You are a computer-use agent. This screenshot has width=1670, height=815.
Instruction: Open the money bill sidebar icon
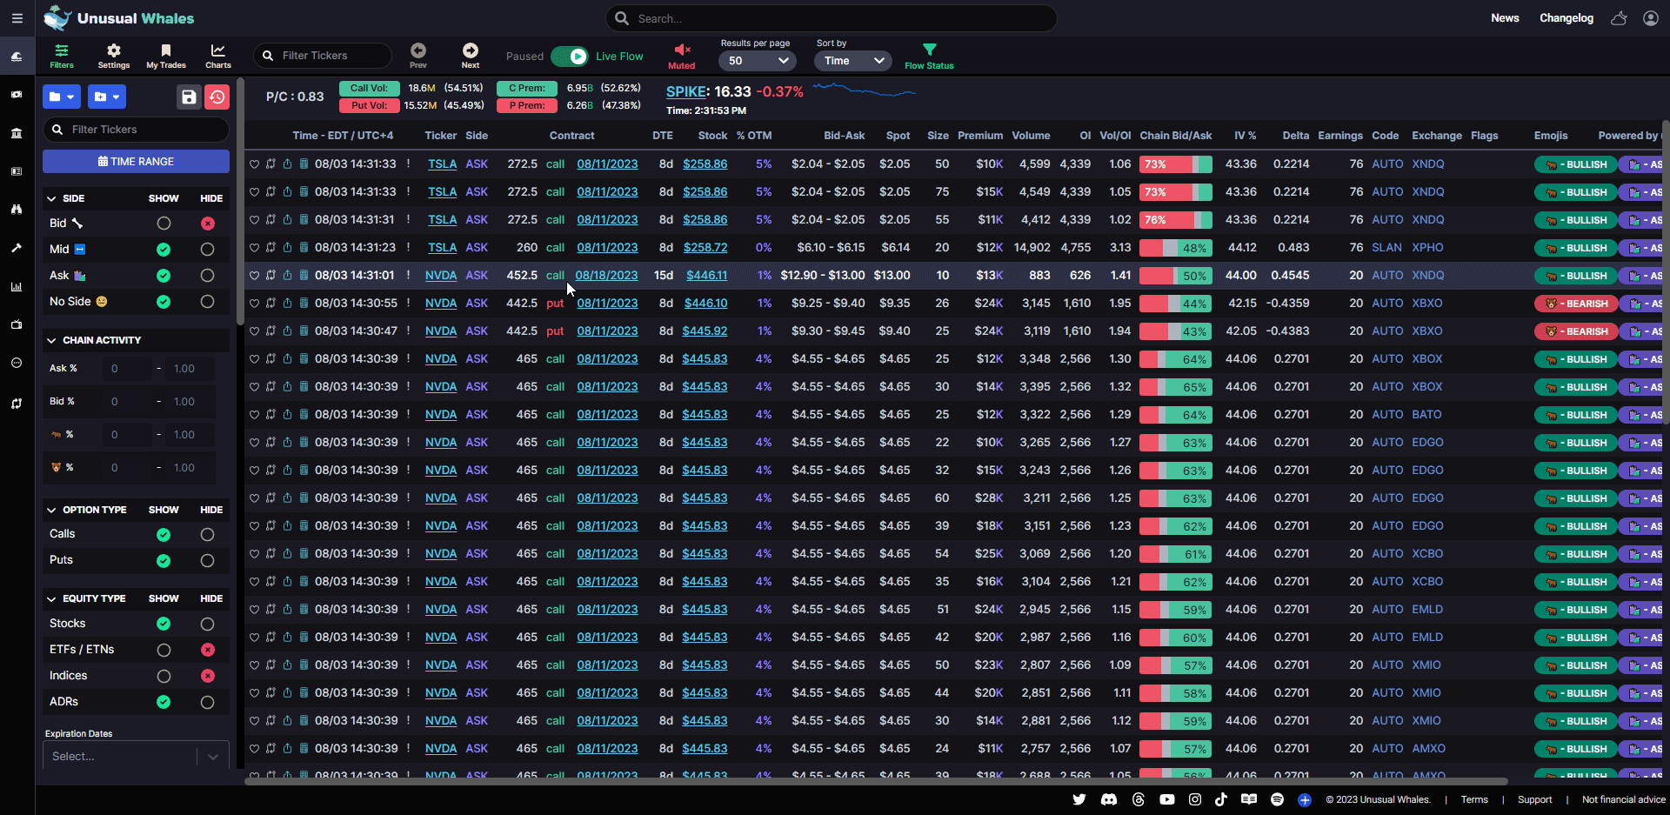tap(17, 94)
